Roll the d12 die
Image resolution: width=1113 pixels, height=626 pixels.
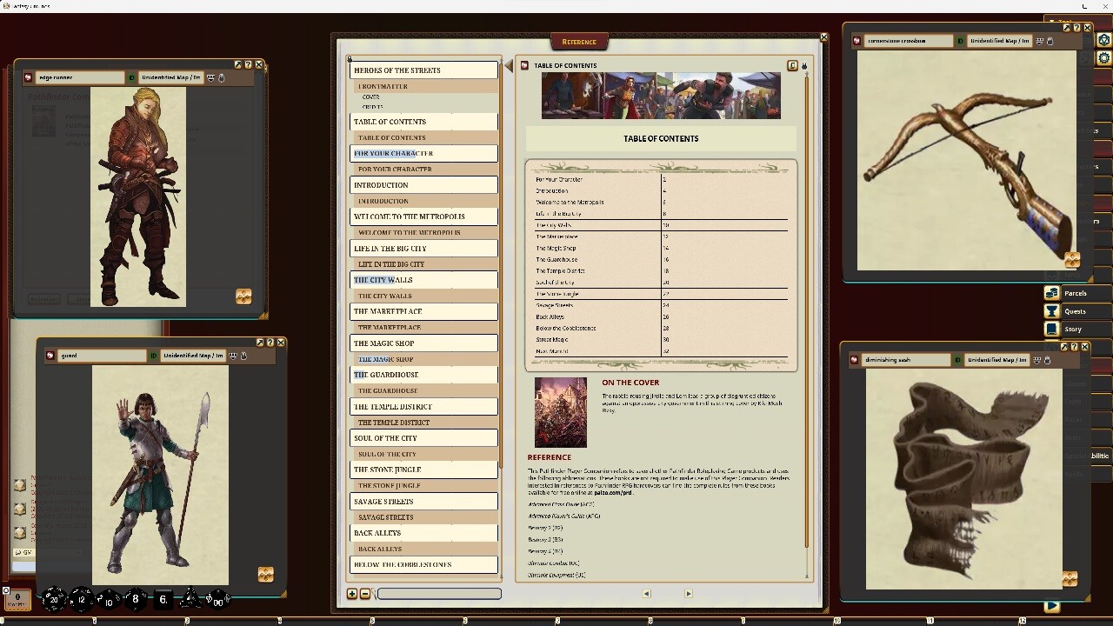point(80,599)
